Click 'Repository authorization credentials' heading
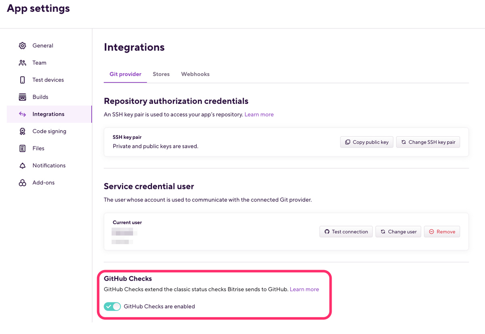 176,101
